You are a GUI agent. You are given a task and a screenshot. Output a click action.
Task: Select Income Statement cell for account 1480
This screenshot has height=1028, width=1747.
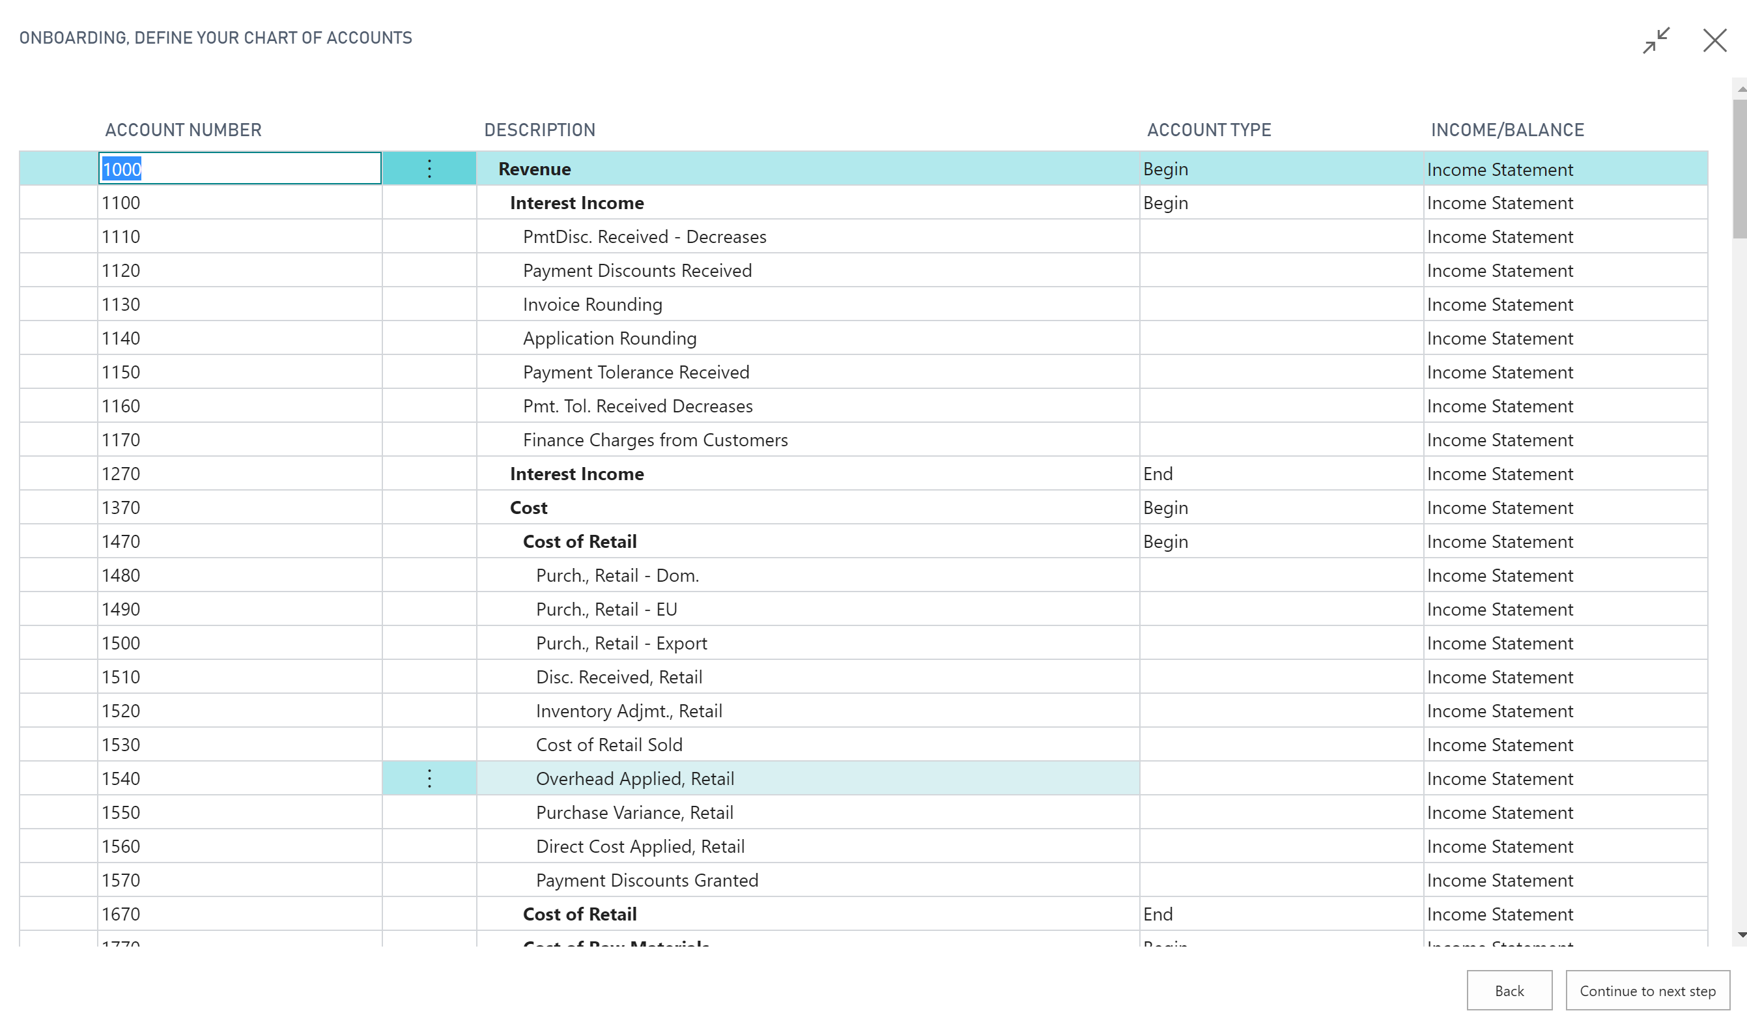(x=1565, y=575)
